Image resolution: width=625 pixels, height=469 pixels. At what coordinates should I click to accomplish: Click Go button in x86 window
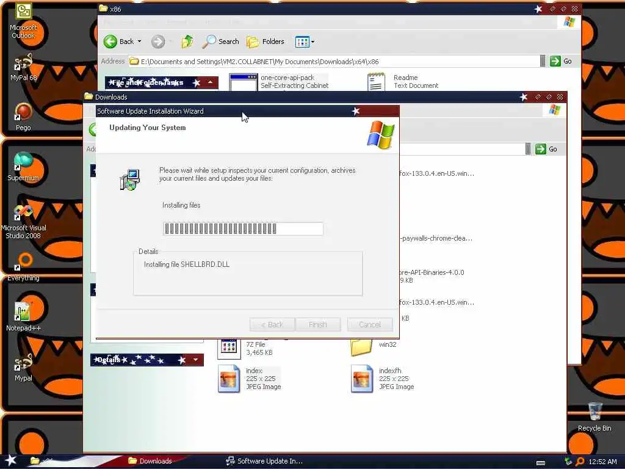pos(560,61)
